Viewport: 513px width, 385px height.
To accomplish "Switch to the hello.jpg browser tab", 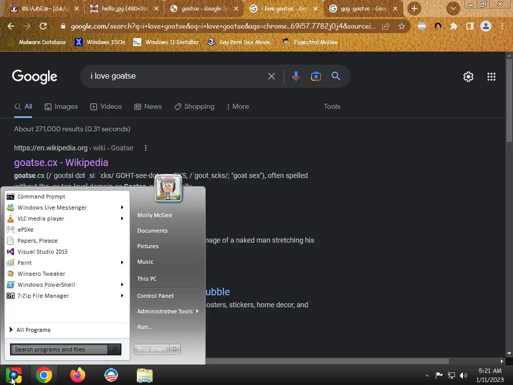I will [124, 9].
